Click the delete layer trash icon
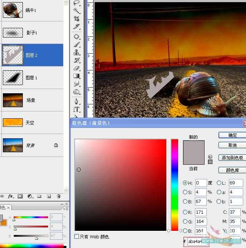The width and height of the screenshot is (246, 248). (x=59, y=196)
